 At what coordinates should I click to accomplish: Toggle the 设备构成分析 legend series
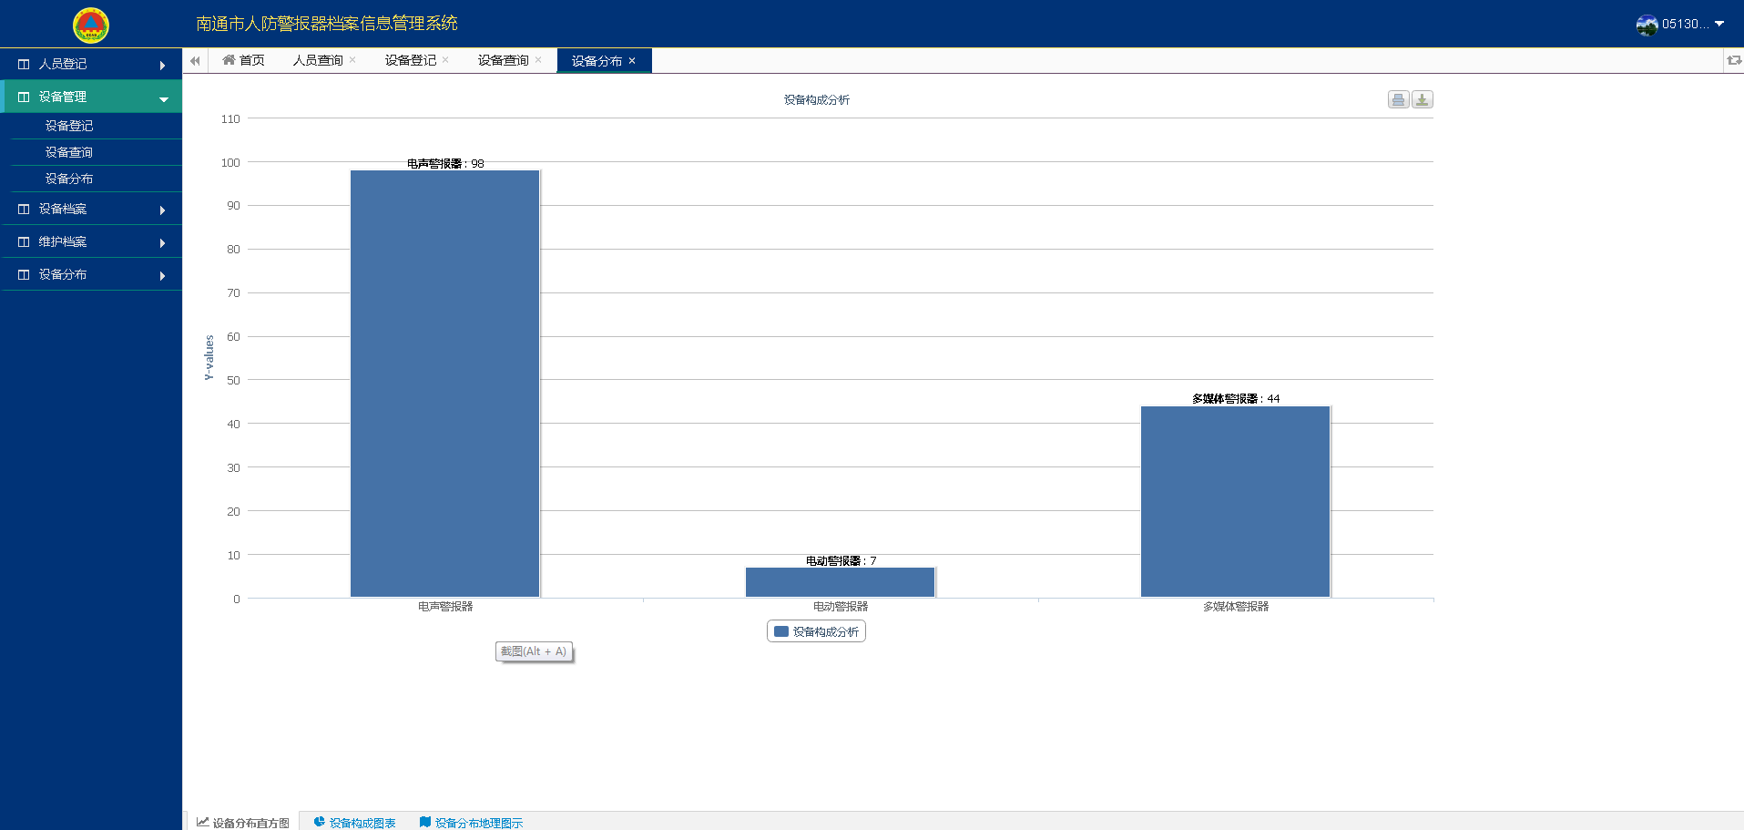(x=816, y=631)
